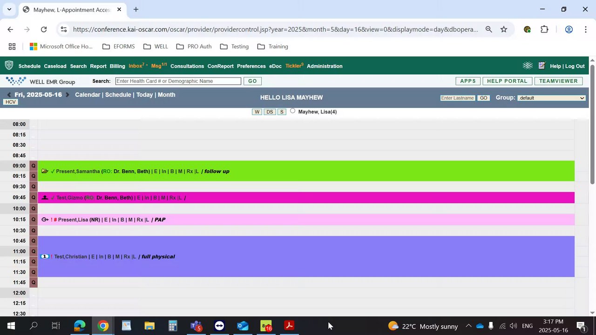Open the Billing menu item
Screen dimensions: 596x335
pos(117,66)
